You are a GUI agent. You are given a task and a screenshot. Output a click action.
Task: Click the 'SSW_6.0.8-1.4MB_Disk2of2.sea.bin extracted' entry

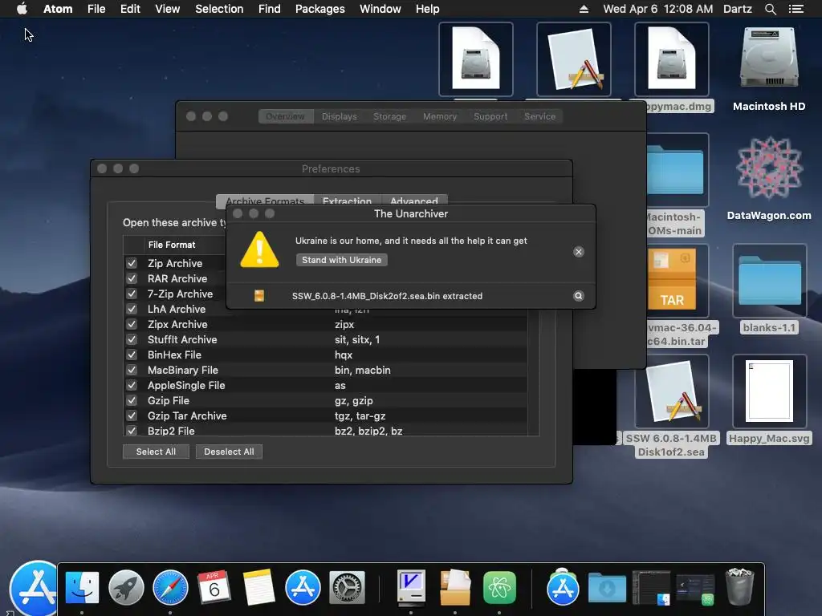[x=387, y=296]
